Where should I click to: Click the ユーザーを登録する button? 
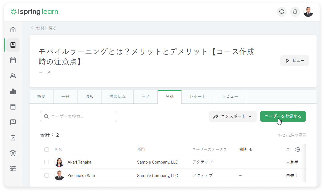coord(283,116)
